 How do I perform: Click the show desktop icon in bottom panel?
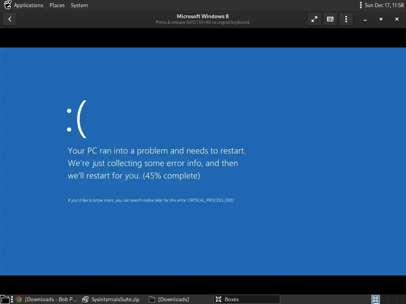pyautogui.click(x=5, y=299)
